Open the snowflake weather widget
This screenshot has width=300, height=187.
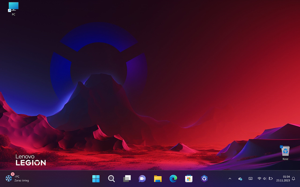pos(9,178)
